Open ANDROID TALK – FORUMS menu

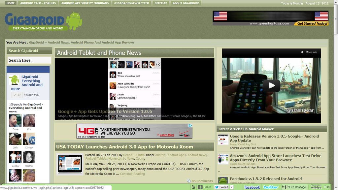click(x=38, y=3)
